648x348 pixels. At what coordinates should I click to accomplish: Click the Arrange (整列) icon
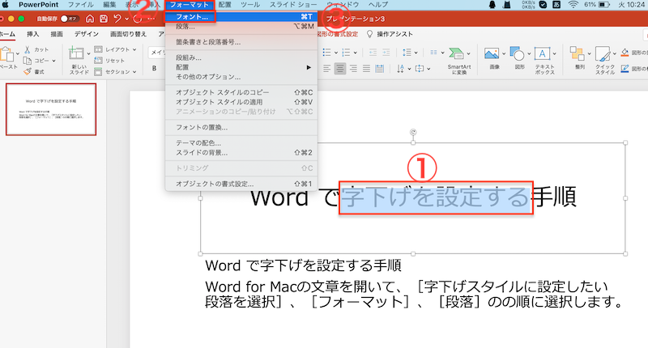tap(577, 53)
